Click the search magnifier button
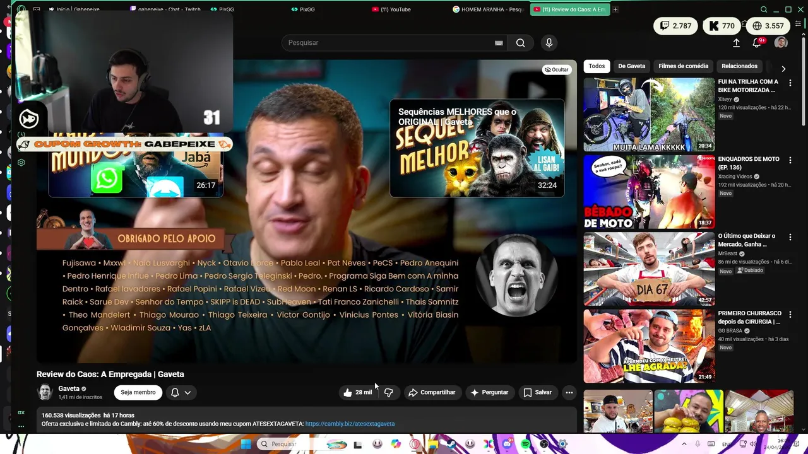 pos(520,42)
